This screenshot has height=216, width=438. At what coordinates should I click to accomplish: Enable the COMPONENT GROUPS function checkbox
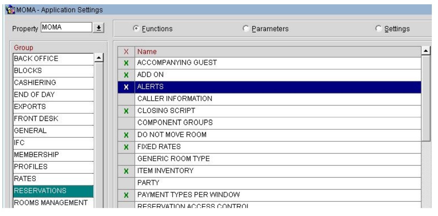coord(126,123)
